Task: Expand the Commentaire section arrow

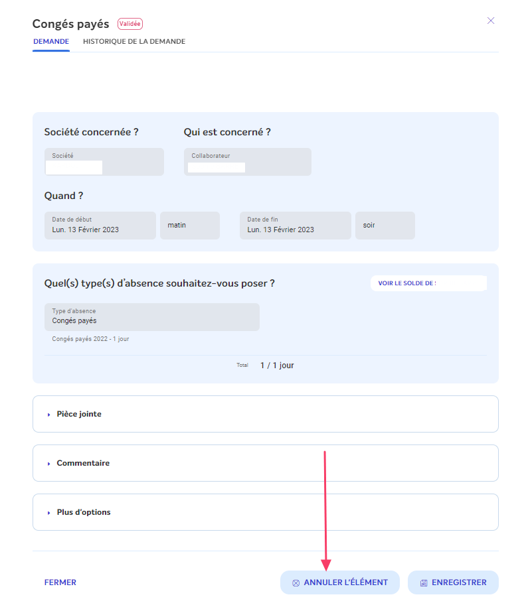Action: (48, 464)
